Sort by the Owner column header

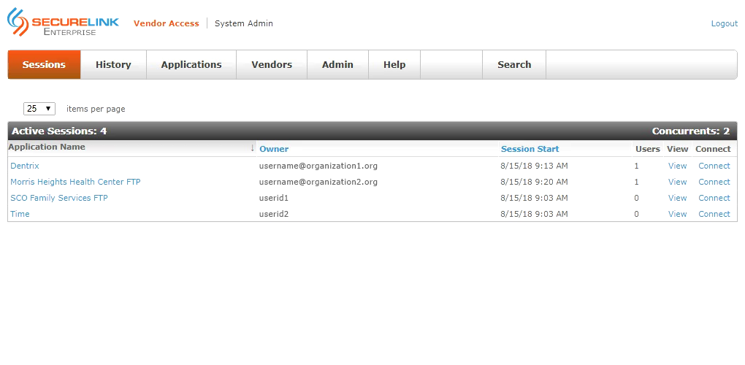[x=274, y=149]
